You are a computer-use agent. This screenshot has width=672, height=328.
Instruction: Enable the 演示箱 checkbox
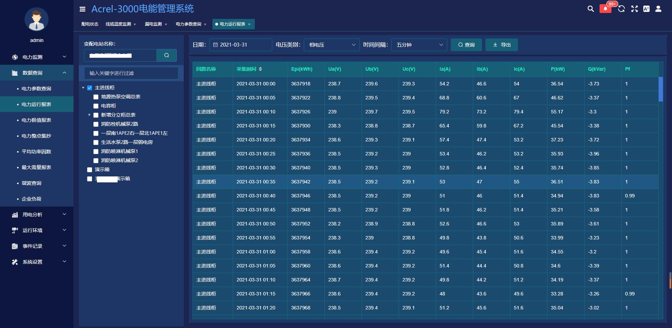90,170
